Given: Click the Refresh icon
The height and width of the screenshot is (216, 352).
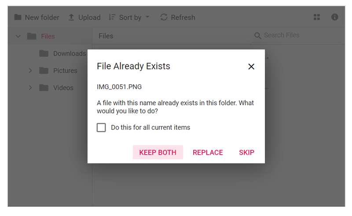Looking at the screenshot, I should [x=164, y=18].
